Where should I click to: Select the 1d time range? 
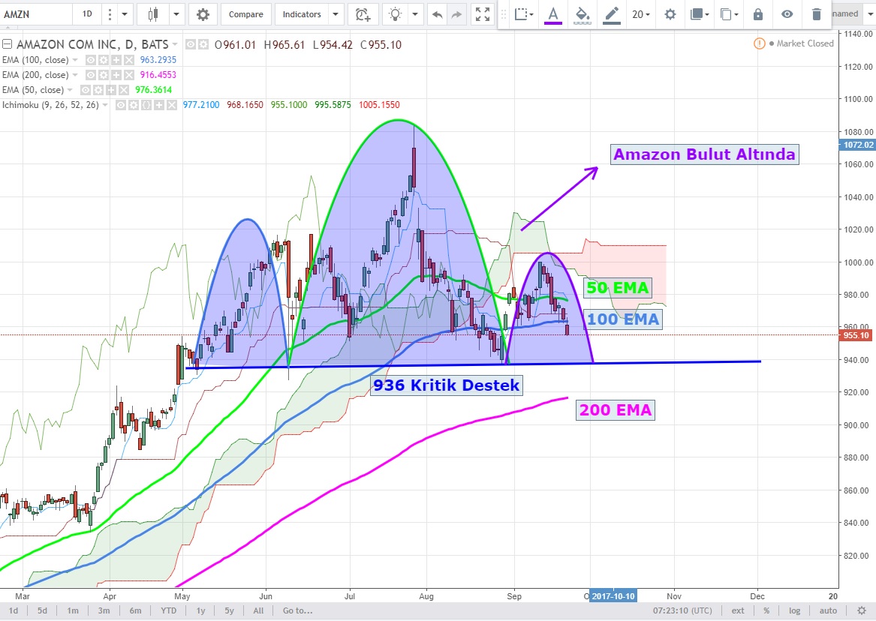pyautogui.click(x=14, y=610)
